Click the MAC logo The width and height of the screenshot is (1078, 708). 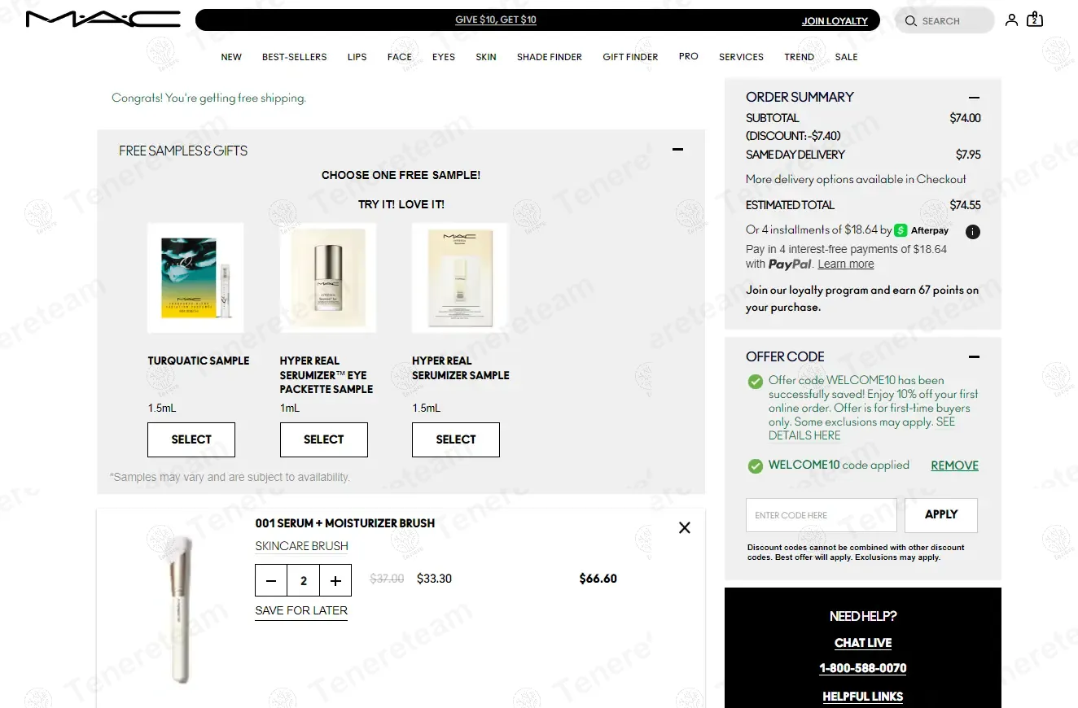(x=103, y=19)
